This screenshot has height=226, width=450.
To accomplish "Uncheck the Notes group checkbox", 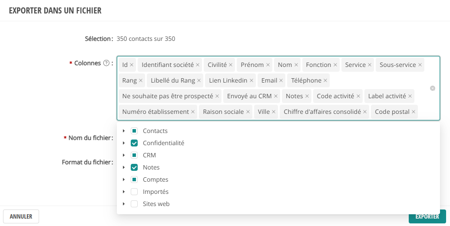I will [x=134, y=167].
